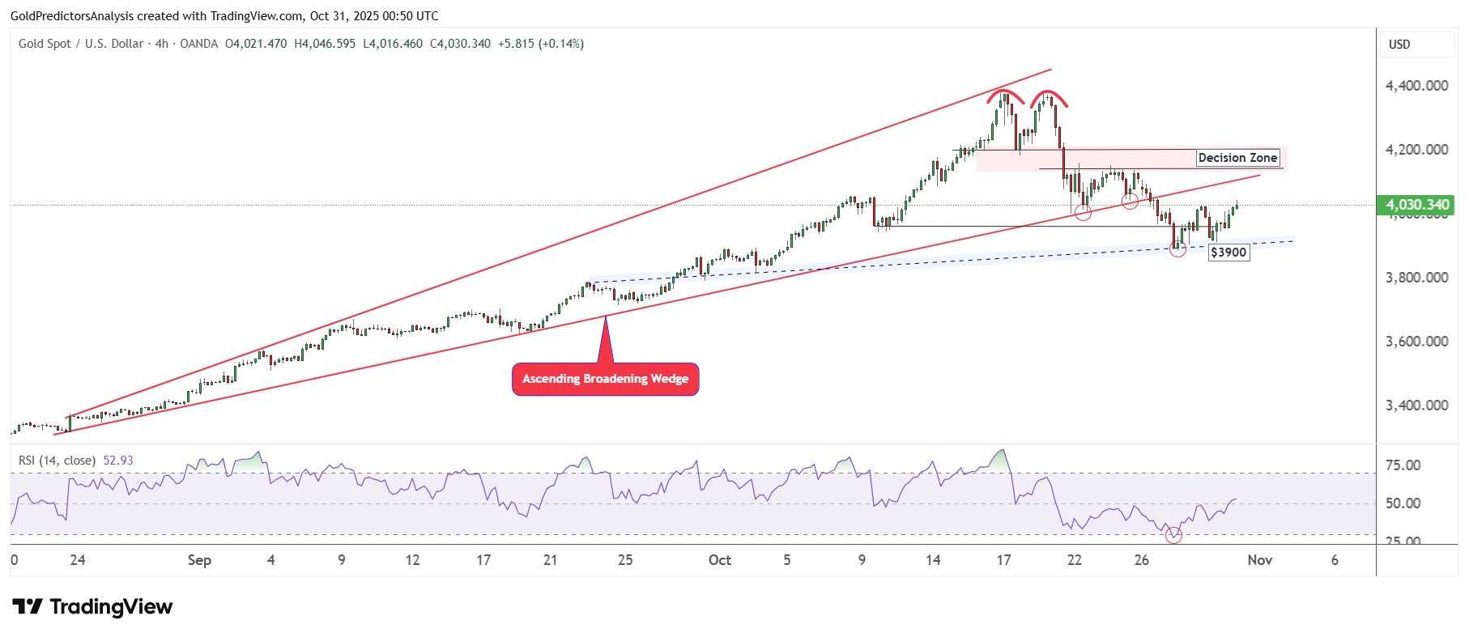1469x637 pixels.
Task: Click the $3900 price label
Action: [x=1228, y=253]
